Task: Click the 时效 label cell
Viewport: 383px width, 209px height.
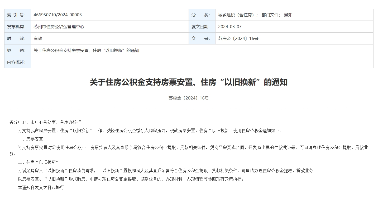Action: [18, 38]
